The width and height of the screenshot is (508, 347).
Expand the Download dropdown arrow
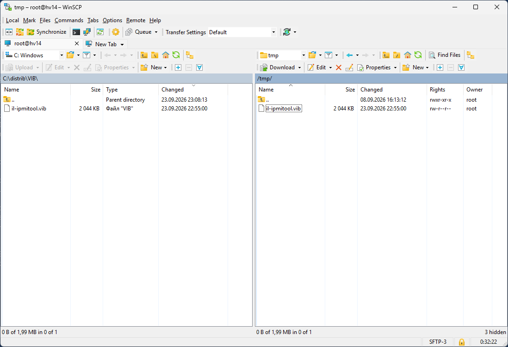pos(300,67)
